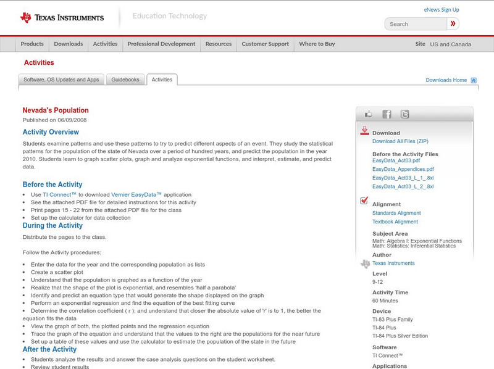
Task: Click the gray TI author icon
Action: point(365,264)
